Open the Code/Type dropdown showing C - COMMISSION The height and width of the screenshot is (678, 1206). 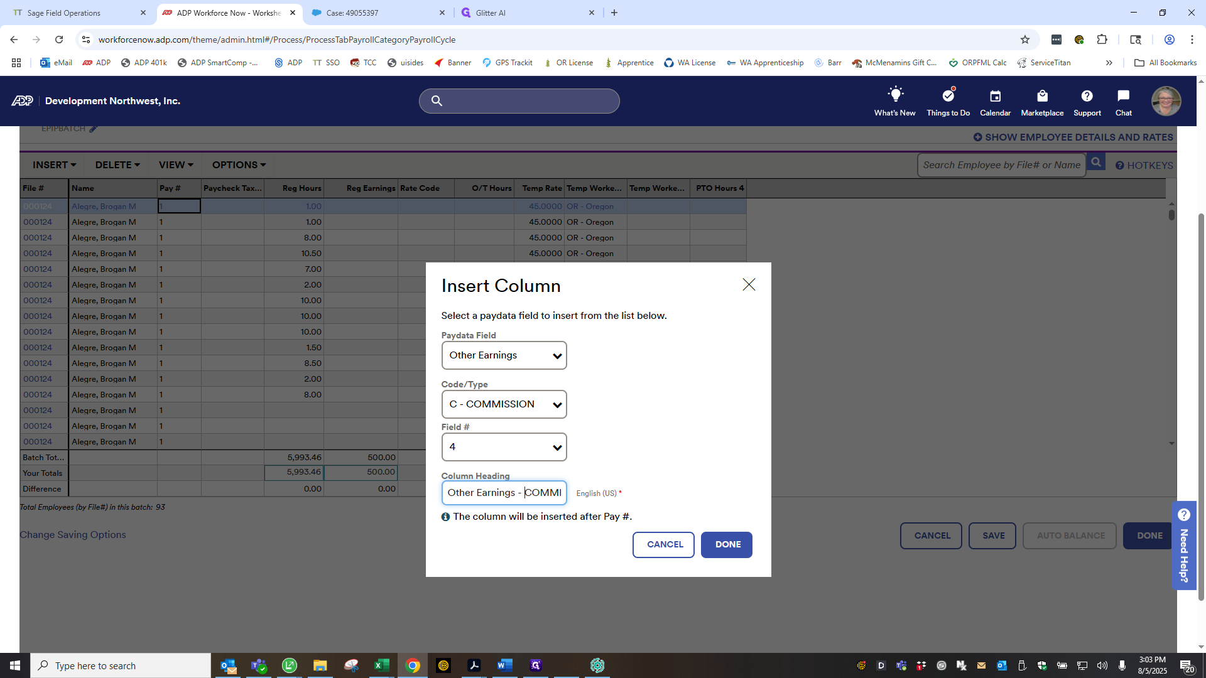point(504,404)
